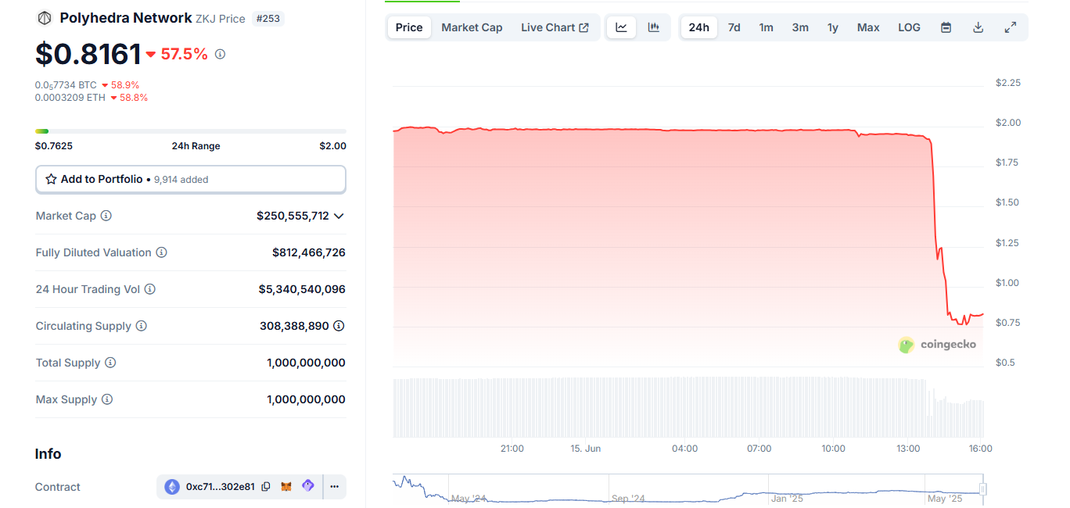
Task: Open the Live Chart external link
Action: [555, 27]
